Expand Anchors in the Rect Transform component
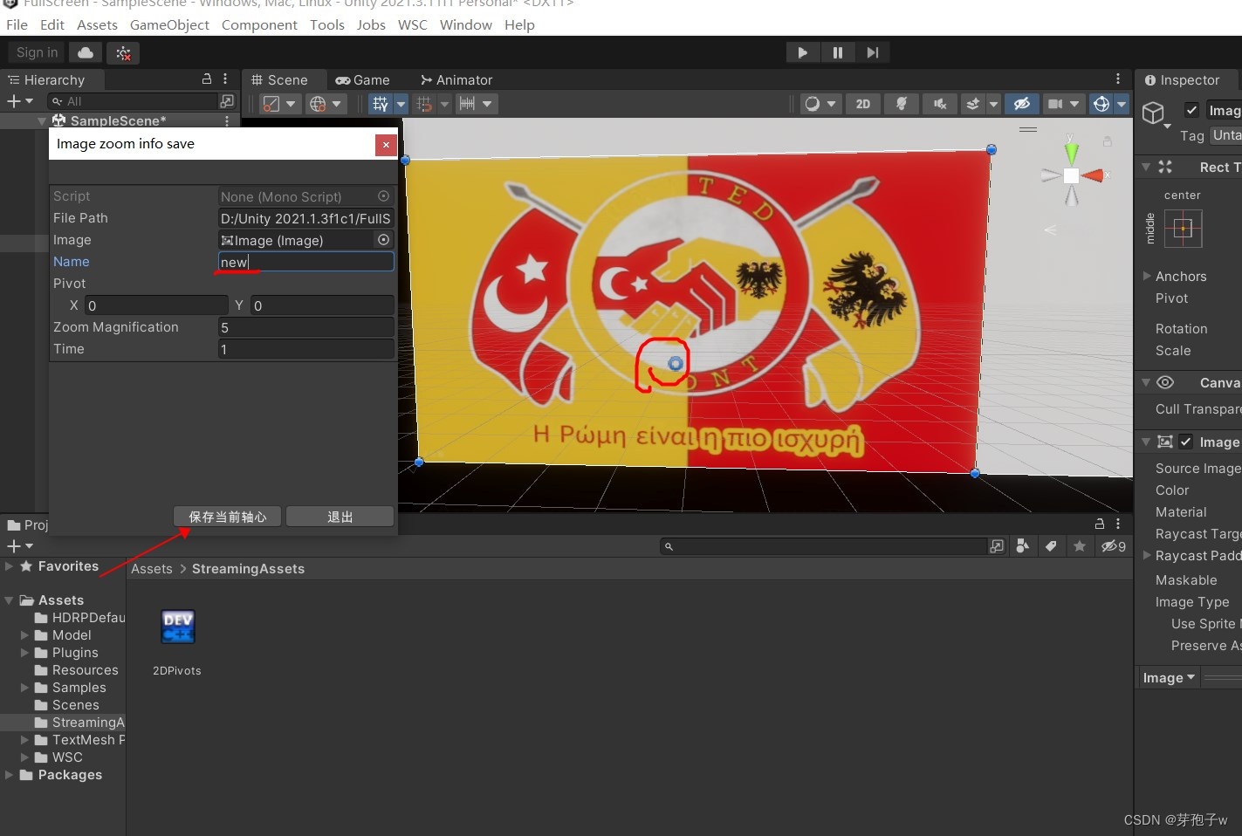Viewport: 1242px width, 836px height. click(1146, 276)
